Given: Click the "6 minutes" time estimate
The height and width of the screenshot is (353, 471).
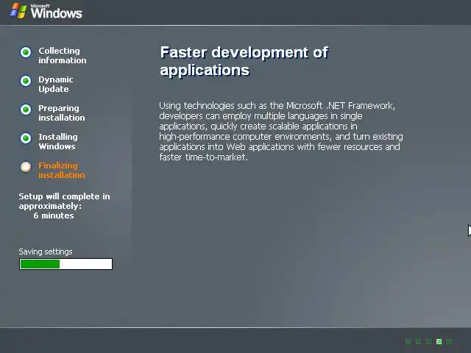Looking at the screenshot, I should click(54, 215).
